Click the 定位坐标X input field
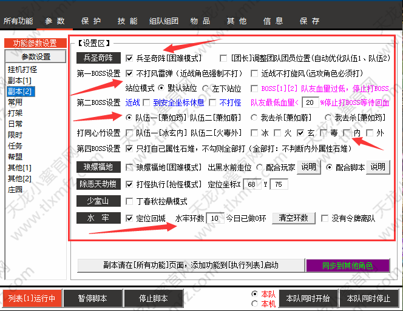This screenshot has width=403, height=311. coord(252,184)
